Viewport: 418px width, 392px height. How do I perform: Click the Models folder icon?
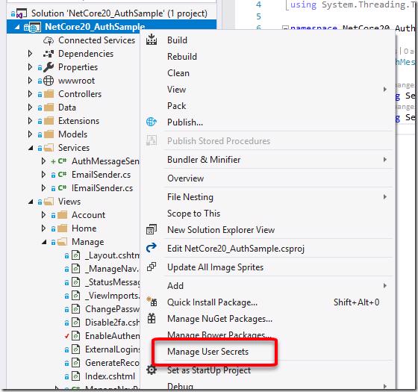pyautogui.click(x=49, y=134)
